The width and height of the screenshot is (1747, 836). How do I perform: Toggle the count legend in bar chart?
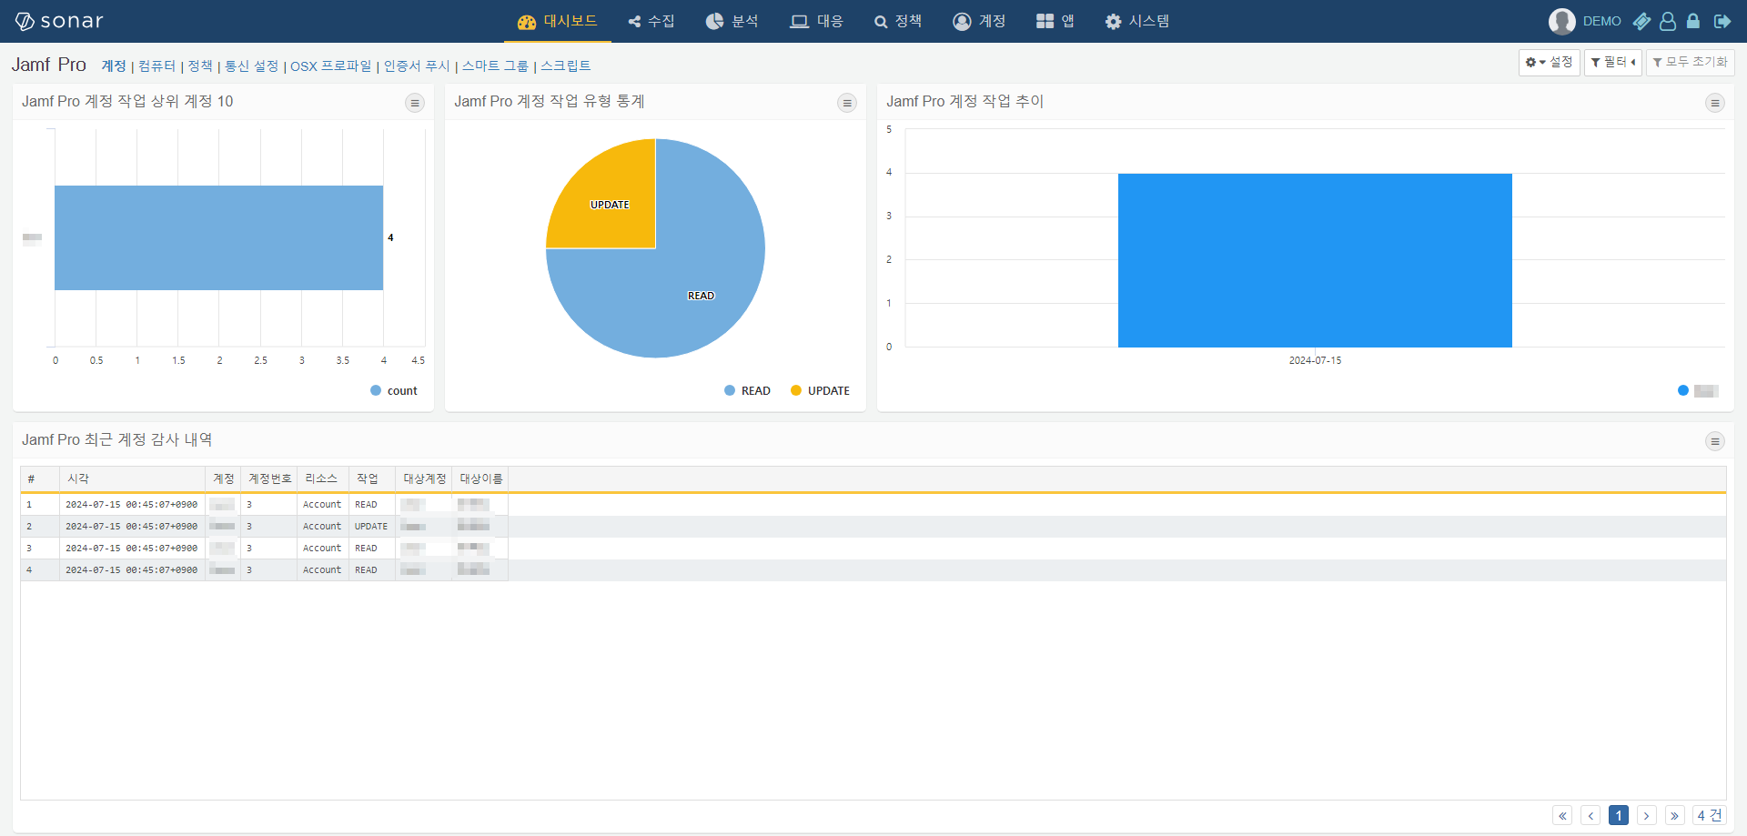click(x=394, y=390)
